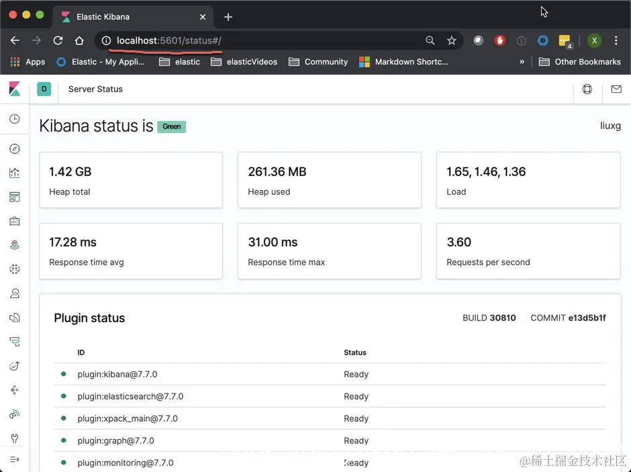The image size is (631, 472).
Task: Click the yellow extension with badge 4
Action: click(x=565, y=41)
